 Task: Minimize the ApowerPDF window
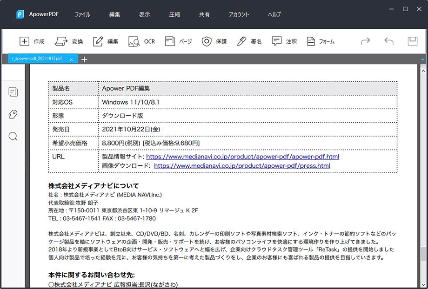[x=392, y=9]
